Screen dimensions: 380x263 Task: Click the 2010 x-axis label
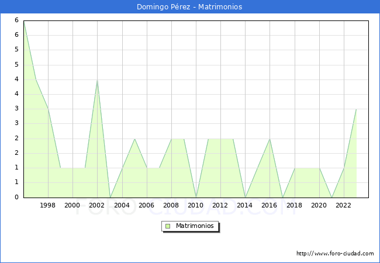[196, 205]
